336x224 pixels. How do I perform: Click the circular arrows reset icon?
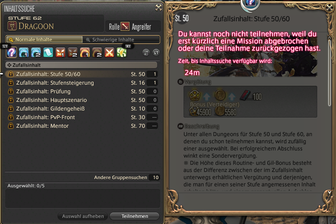(x=156, y=52)
